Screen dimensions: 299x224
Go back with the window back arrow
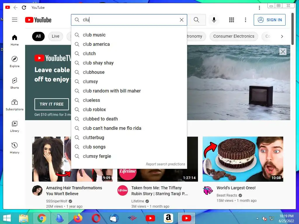pyautogui.click(x=15, y=7)
